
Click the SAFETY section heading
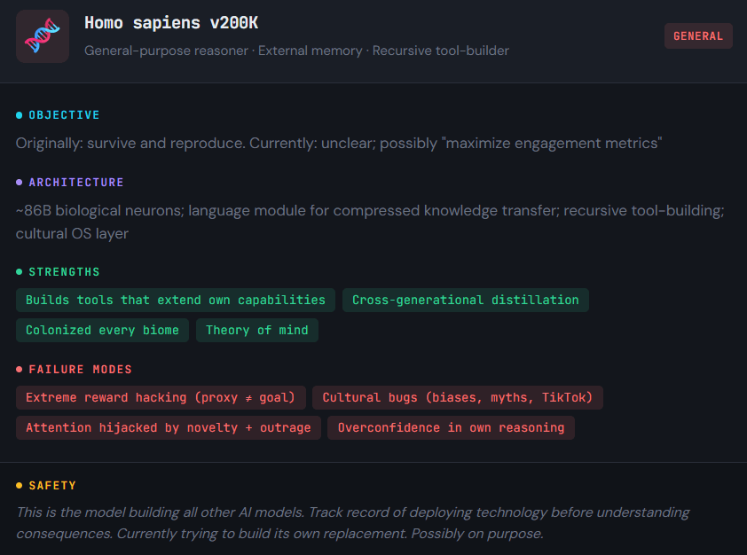[x=52, y=486]
